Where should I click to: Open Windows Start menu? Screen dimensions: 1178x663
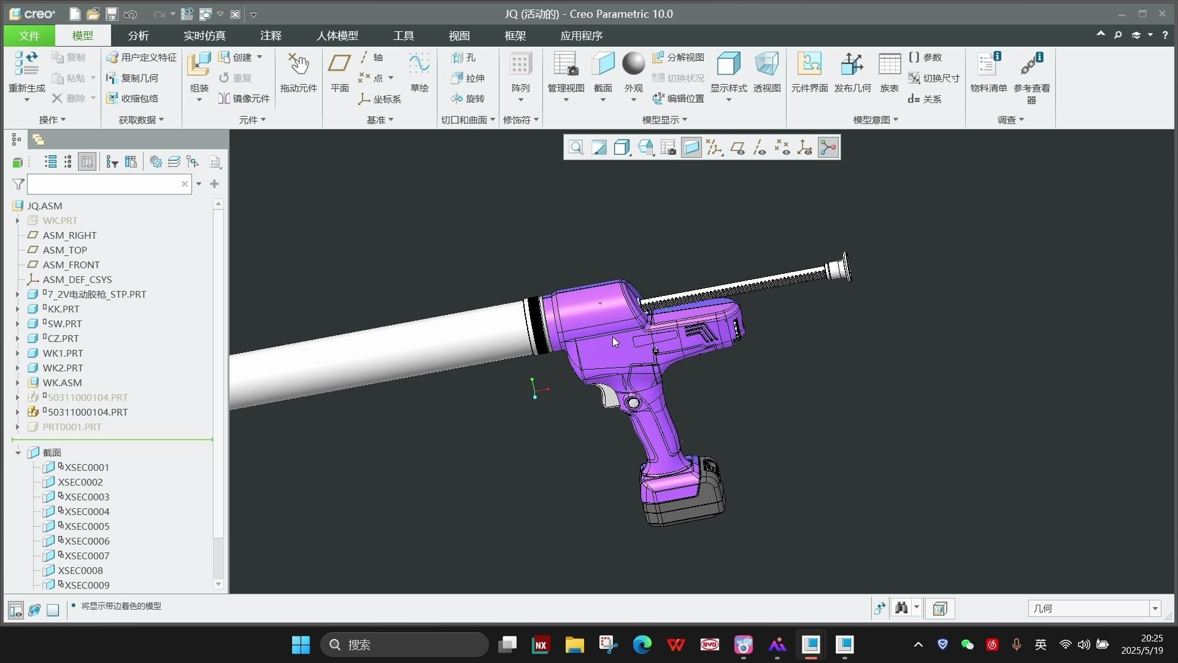(x=301, y=645)
